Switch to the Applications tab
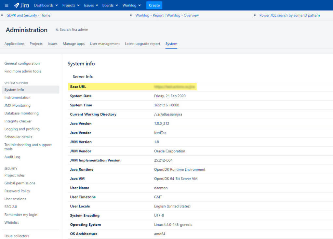 pyautogui.click(x=14, y=44)
